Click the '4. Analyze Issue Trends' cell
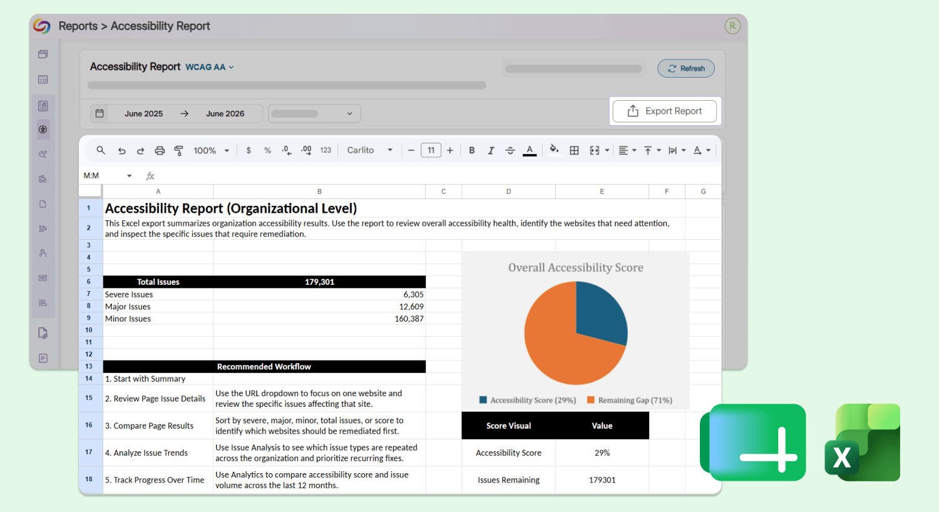939x512 pixels. (x=158, y=453)
